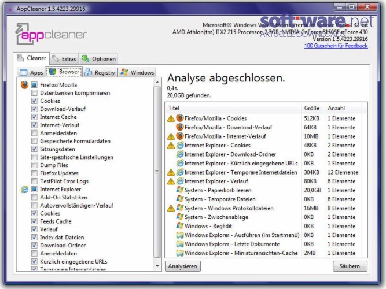
Task: Open the 10€ Gutschein für Feedback link
Action: coord(336,46)
